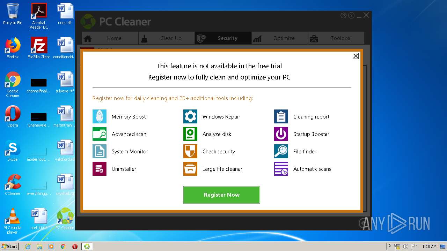Launch VLC media player shortcut
Image resolution: width=447 pixels, height=251 pixels.
click(13, 221)
